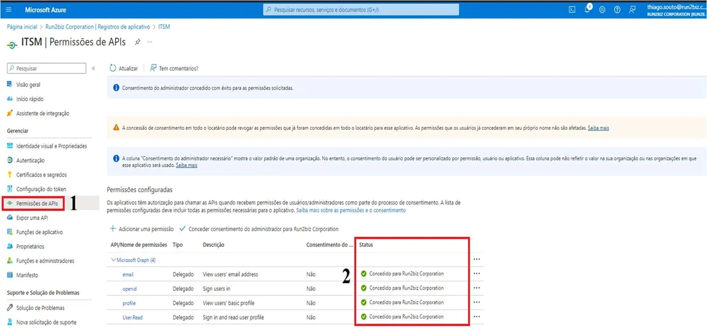Screen dimensions: 707x331
Task: Open Funções e administradores menu item
Action: tap(45, 260)
